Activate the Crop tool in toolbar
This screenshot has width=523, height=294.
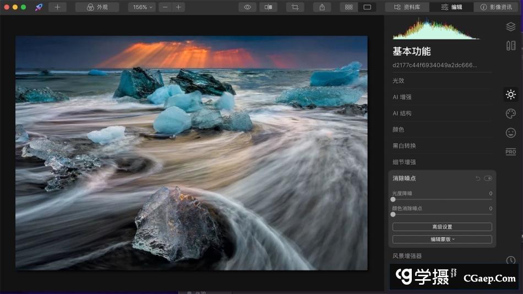click(x=295, y=7)
